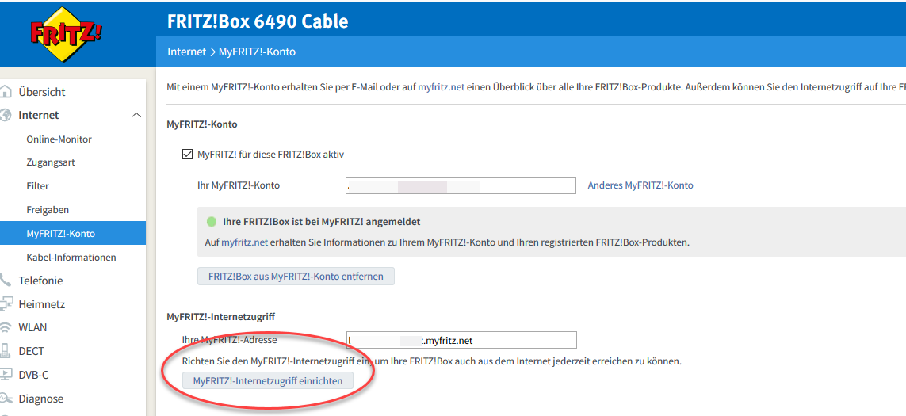Image resolution: width=906 pixels, height=416 pixels.
Task: Click the Internet globe icon
Action: click(6, 115)
